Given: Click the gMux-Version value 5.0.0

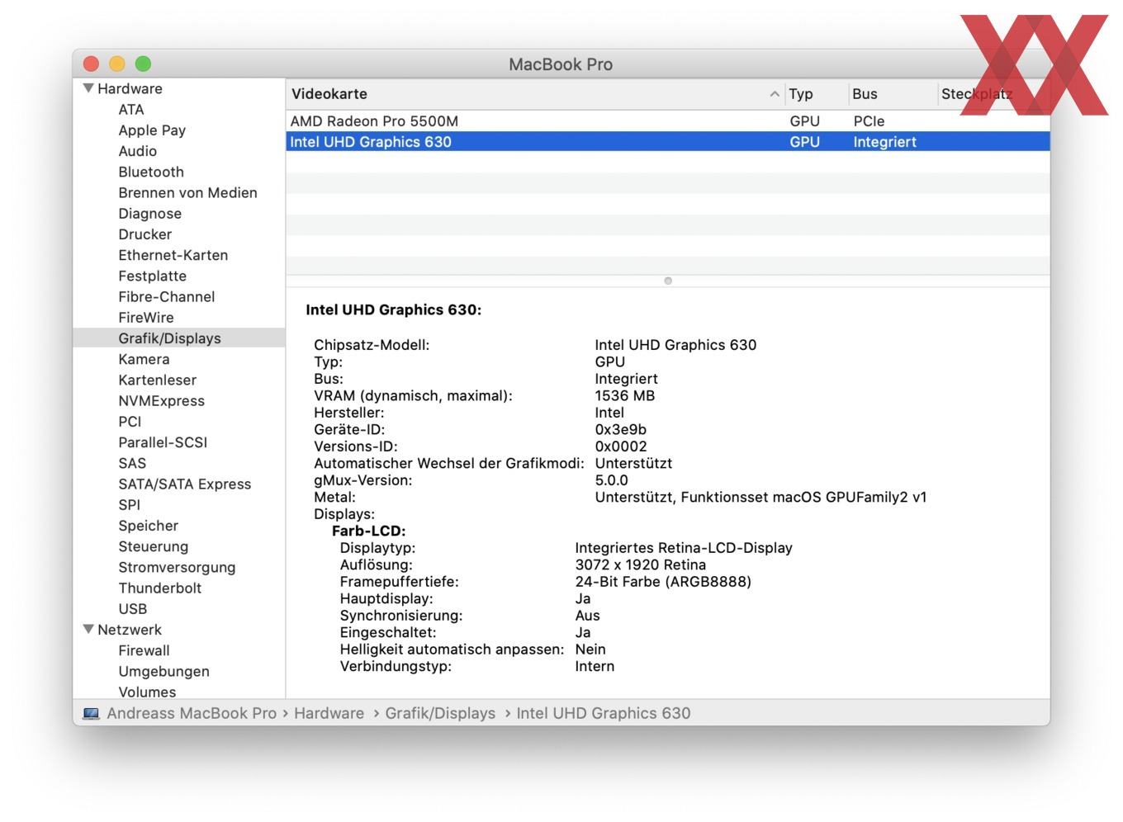Looking at the screenshot, I should coord(611,480).
